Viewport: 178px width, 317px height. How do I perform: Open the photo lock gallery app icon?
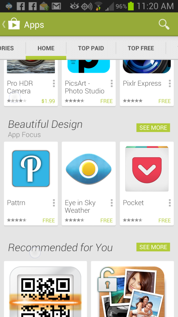click(x=132, y=292)
